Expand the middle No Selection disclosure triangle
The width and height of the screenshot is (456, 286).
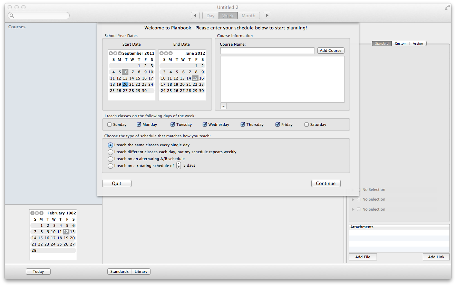click(x=353, y=200)
